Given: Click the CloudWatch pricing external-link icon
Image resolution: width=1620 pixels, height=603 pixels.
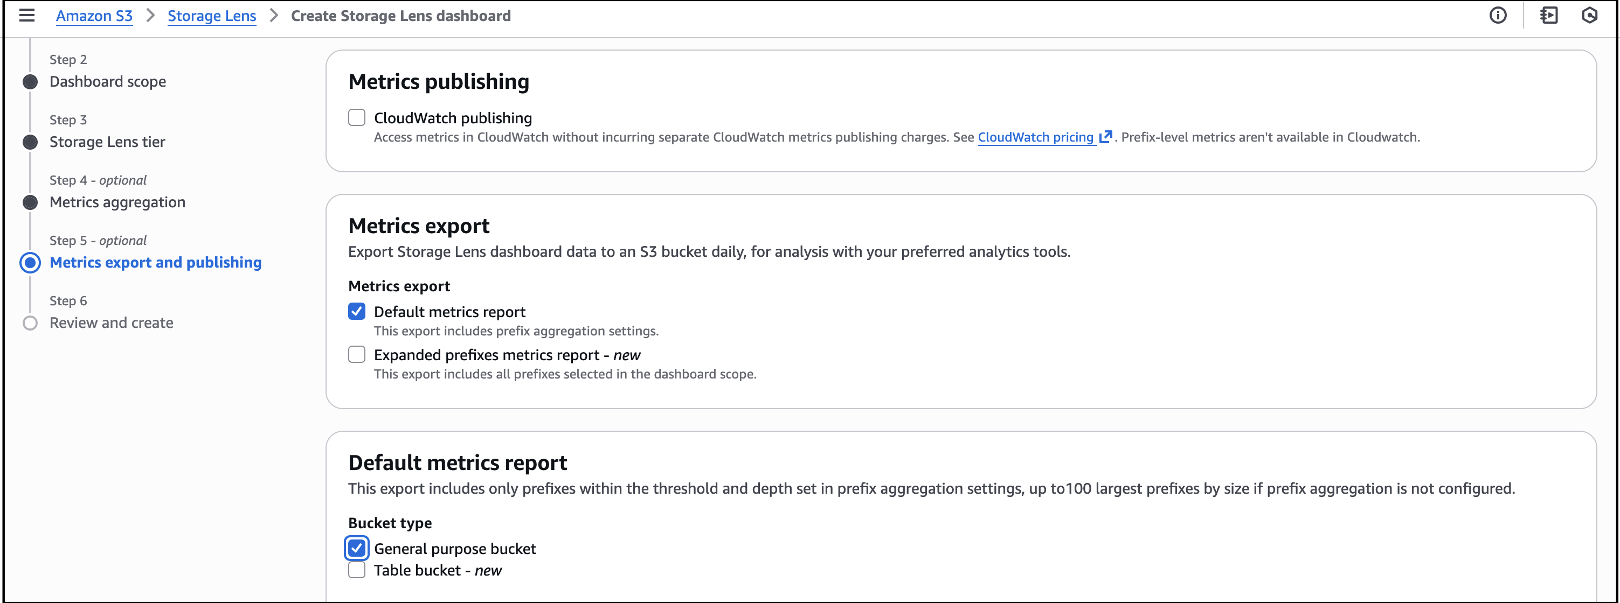Looking at the screenshot, I should tap(1105, 136).
